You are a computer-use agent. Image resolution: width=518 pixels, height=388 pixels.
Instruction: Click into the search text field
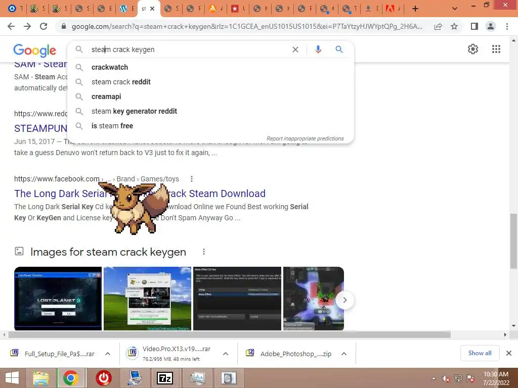[x=188, y=50]
